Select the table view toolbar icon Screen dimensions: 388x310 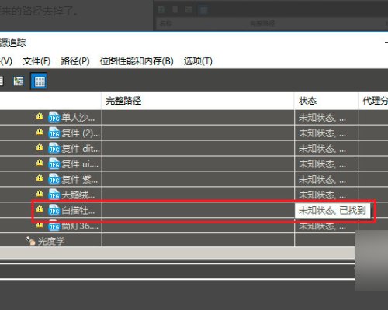(39, 81)
